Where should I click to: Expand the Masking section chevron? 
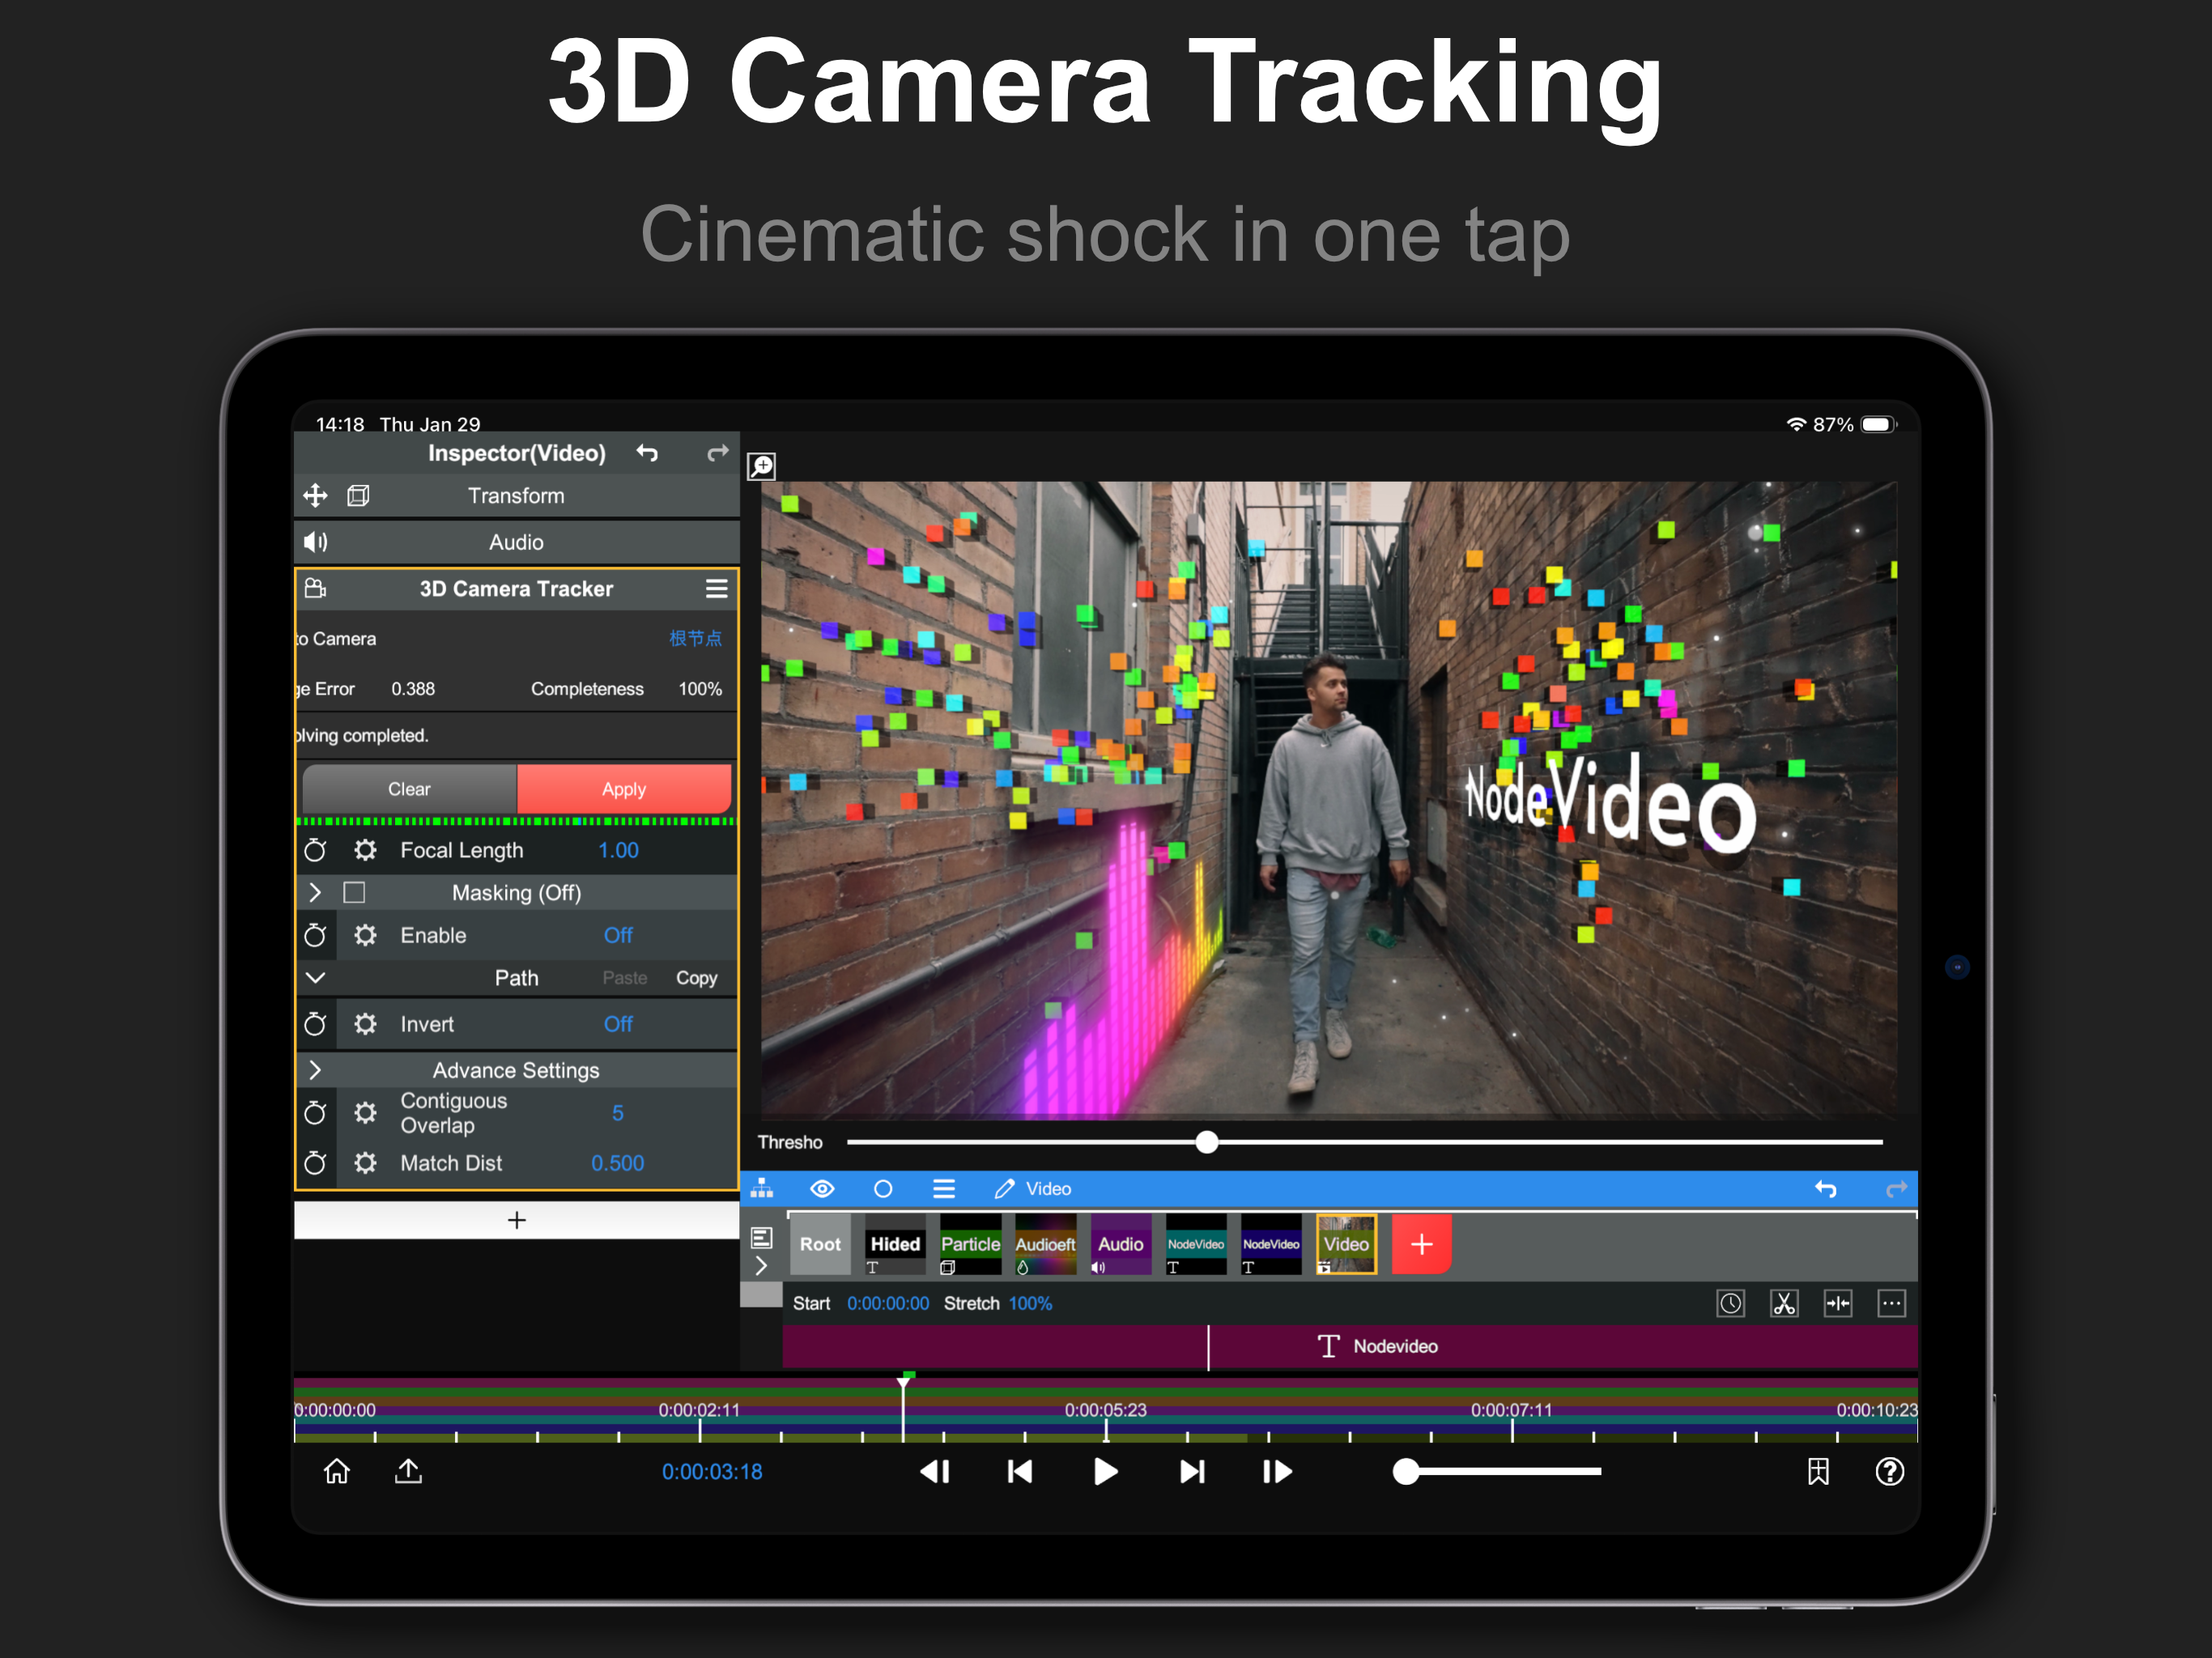click(x=315, y=892)
